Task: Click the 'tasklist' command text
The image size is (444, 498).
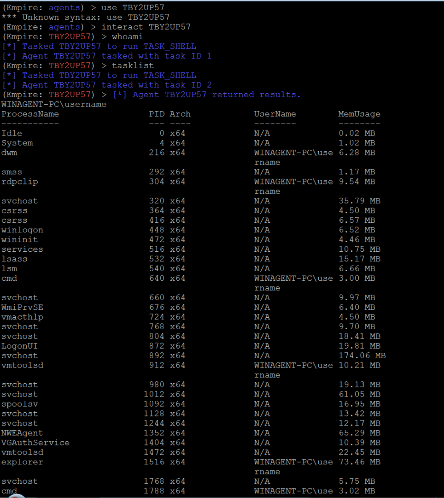Action: 133,65
